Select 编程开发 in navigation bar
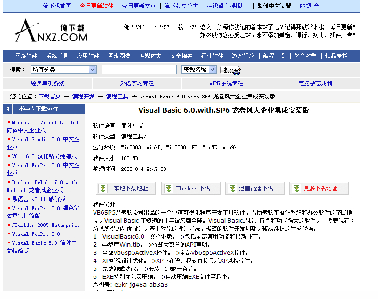Image resolution: width=378 pixels, height=299 pixels. 274,56
